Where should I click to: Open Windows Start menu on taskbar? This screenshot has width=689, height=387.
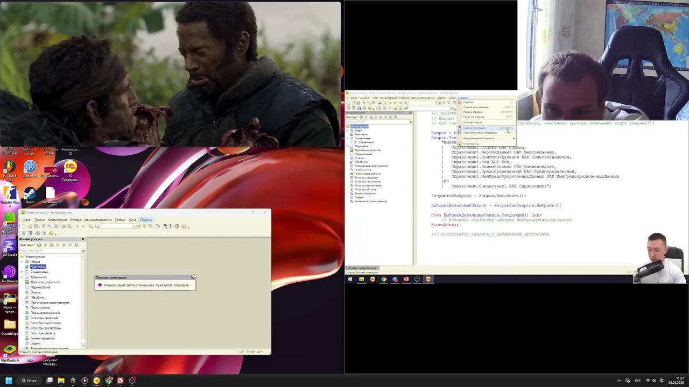point(9,381)
